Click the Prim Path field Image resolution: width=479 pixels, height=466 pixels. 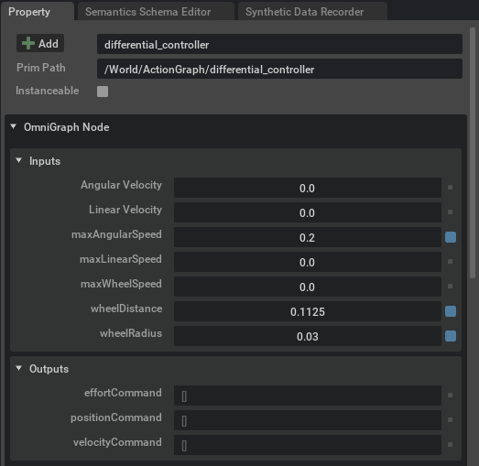click(x=279, y=69)
